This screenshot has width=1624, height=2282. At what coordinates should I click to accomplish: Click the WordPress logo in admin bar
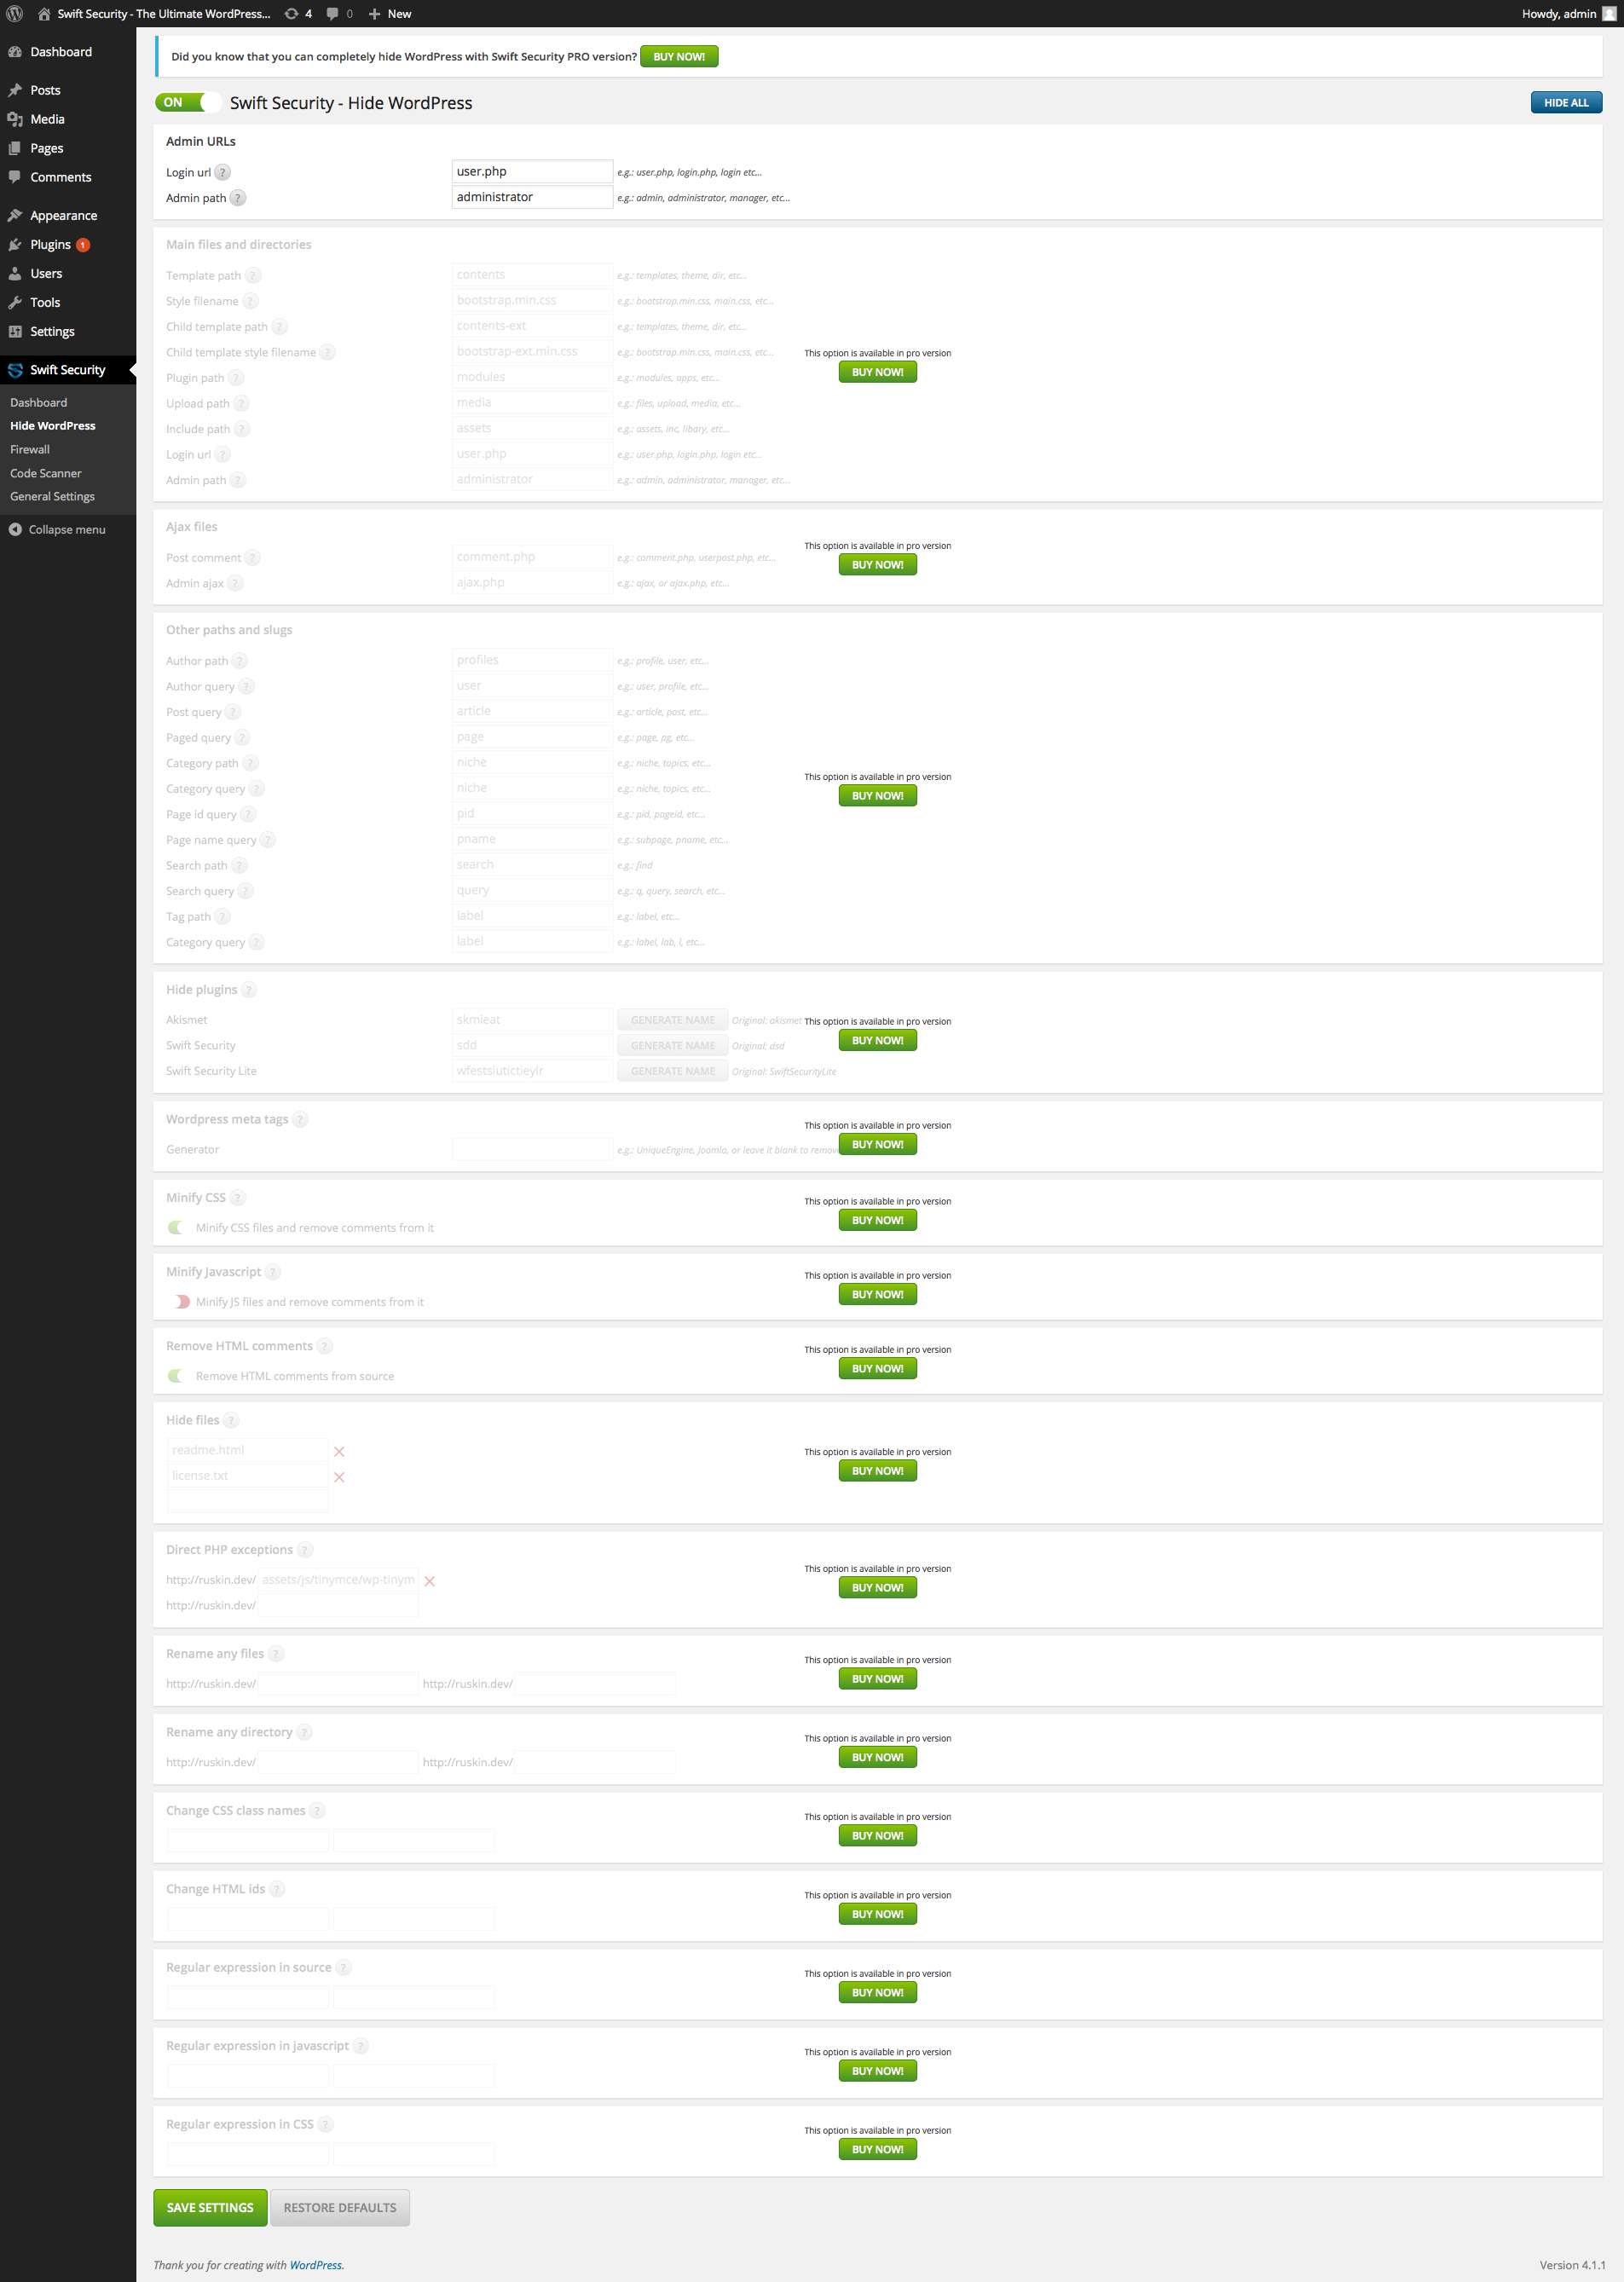click(14, 14)
